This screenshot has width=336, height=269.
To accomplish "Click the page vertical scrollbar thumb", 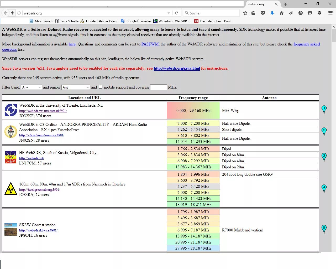I will (334, 35).
